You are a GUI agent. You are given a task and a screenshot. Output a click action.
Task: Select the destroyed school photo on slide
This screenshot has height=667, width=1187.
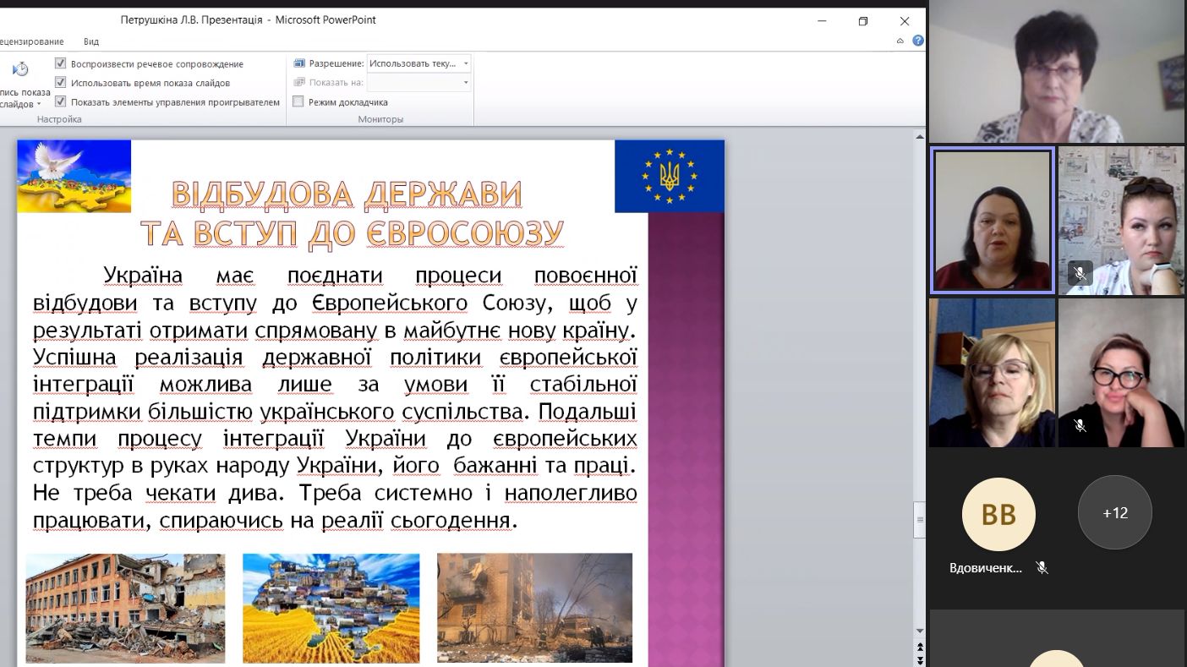click(x=125, y=607)
